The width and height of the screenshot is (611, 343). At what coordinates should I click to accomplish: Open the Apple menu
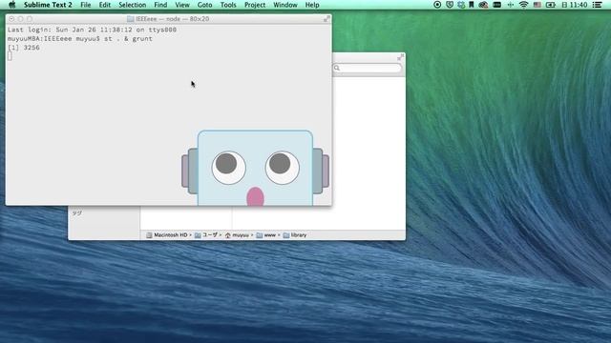click(x=11, y=5)
